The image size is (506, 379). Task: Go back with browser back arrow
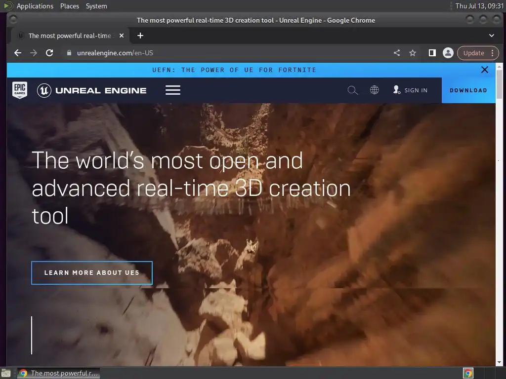click(18, 53)
